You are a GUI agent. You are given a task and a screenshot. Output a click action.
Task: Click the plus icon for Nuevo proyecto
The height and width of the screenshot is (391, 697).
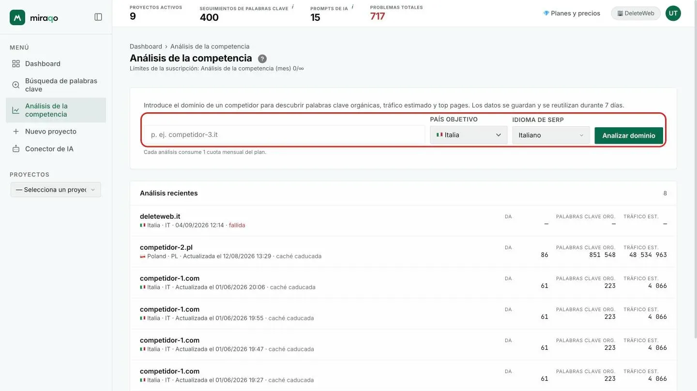tap(16, 132)
